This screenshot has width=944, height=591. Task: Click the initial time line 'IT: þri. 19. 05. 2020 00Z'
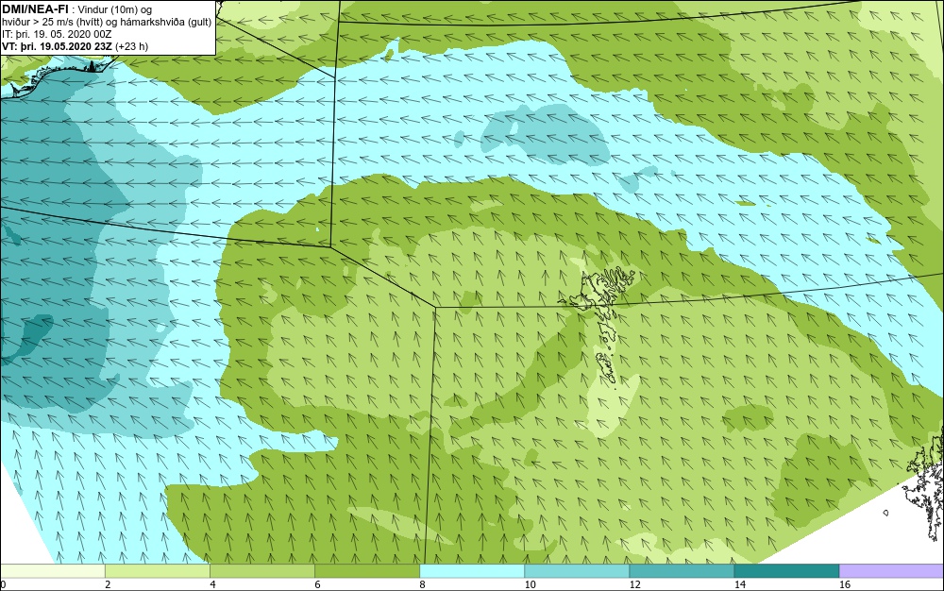(58, 34)
